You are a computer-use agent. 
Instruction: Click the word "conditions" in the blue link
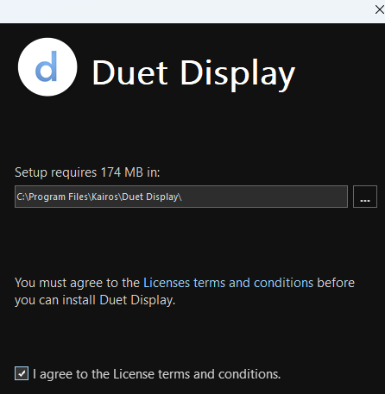(x=283, y=283)
